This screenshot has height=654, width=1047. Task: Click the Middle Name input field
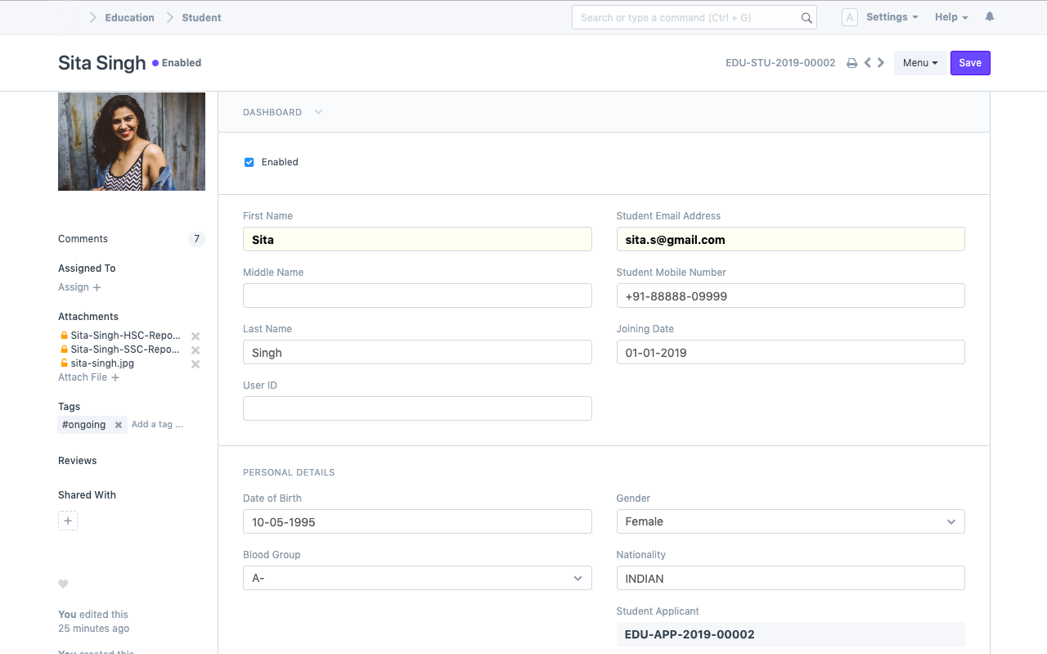(417, 295)
